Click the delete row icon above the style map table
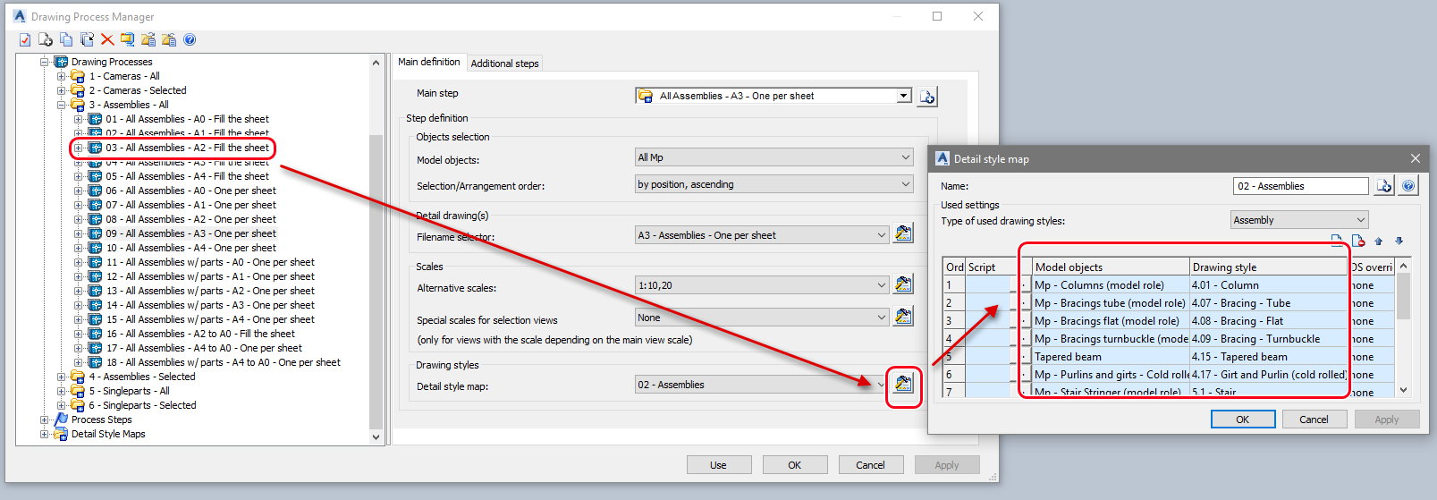 coord(1357,241)
